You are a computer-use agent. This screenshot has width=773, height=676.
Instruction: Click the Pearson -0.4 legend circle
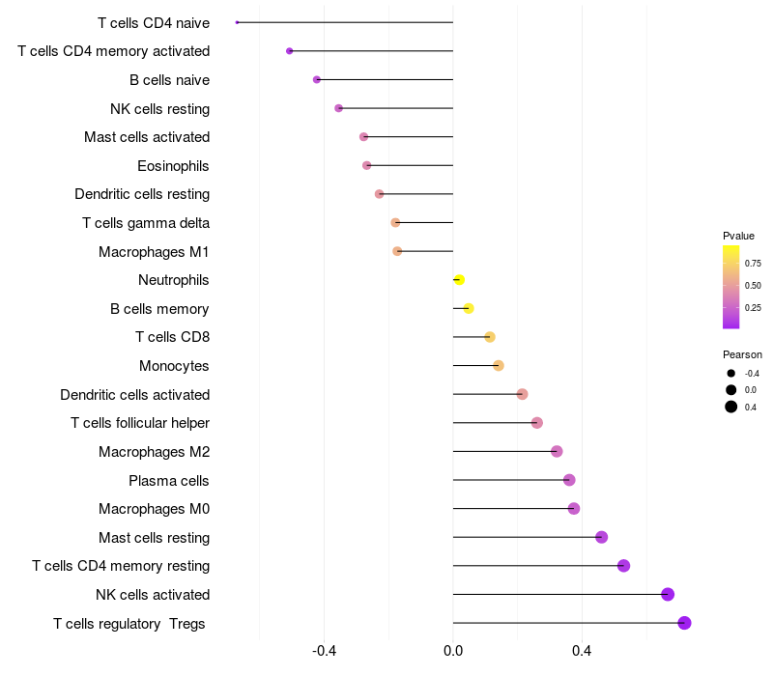pyautogui.click(x=730, y=374)
